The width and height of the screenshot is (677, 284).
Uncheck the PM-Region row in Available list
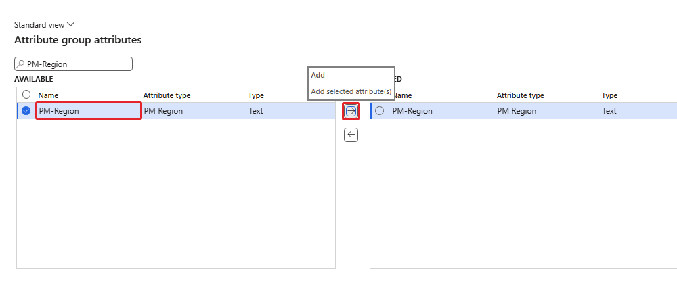tap(26, 111)
